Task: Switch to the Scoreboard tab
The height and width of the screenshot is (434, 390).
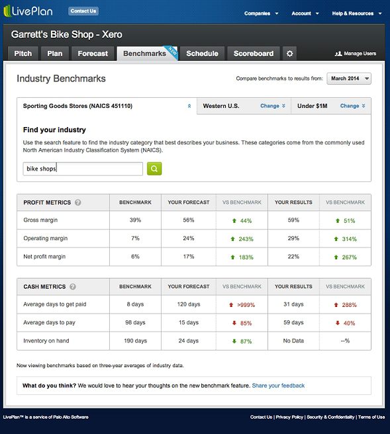Action: (254, 54)
